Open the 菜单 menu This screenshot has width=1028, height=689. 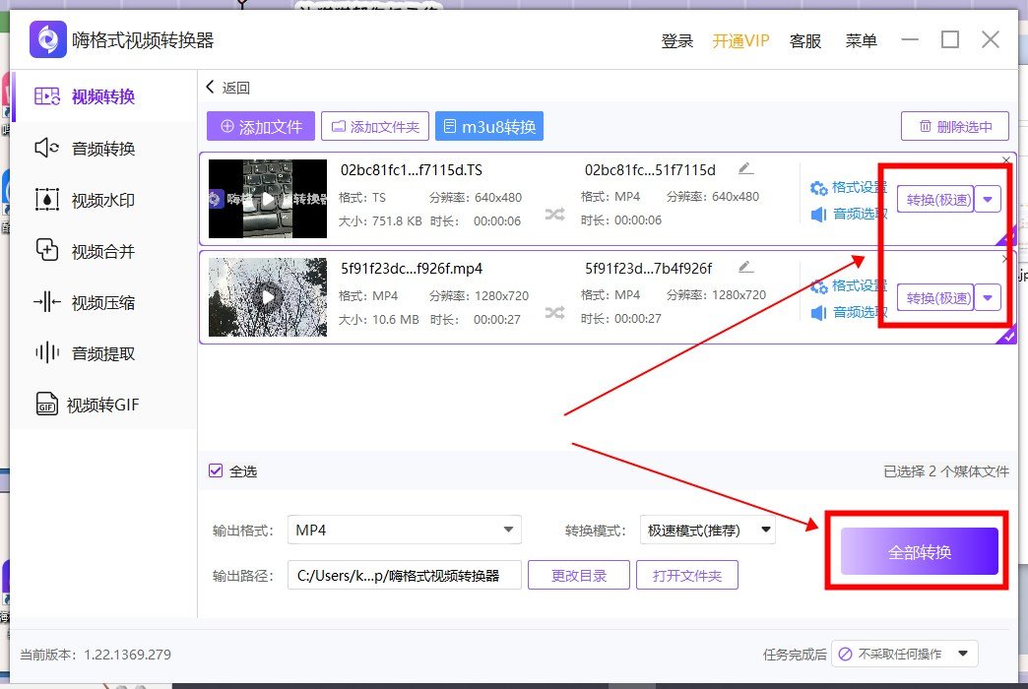point(861,40)
